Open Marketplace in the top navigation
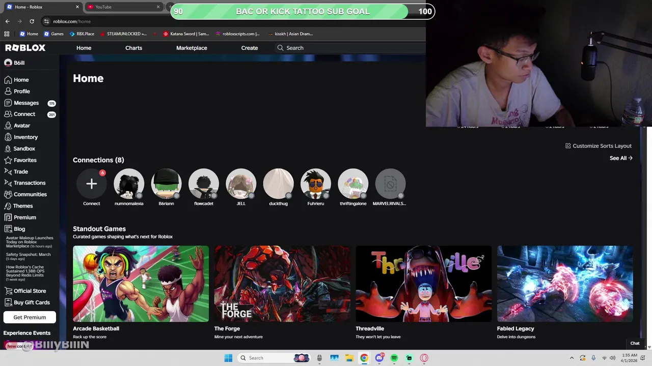Image resolution: width=652 pixels, height=366 pixels. click(x=192, y=48)
